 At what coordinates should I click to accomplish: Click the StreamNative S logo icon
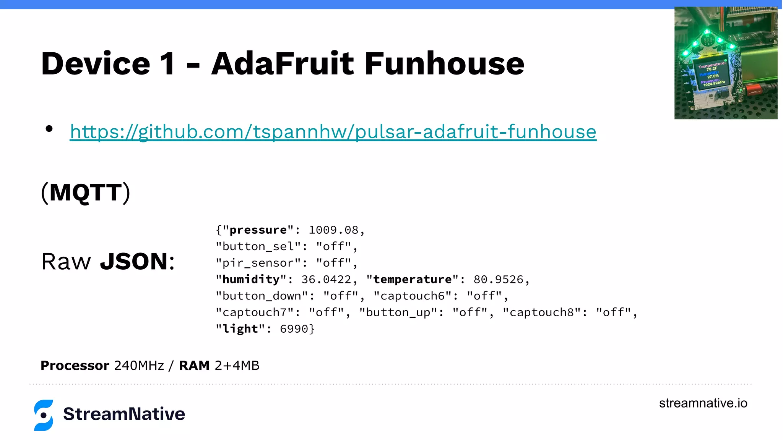[x=44, y=415]
